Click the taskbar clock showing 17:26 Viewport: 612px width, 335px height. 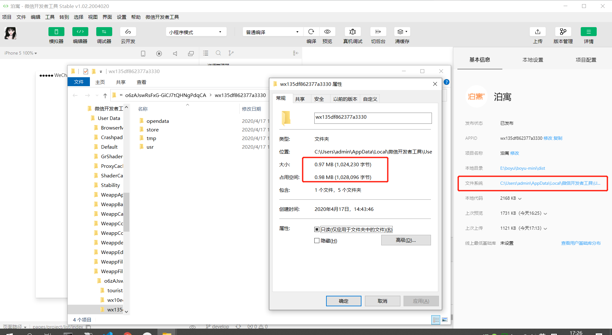576,333
